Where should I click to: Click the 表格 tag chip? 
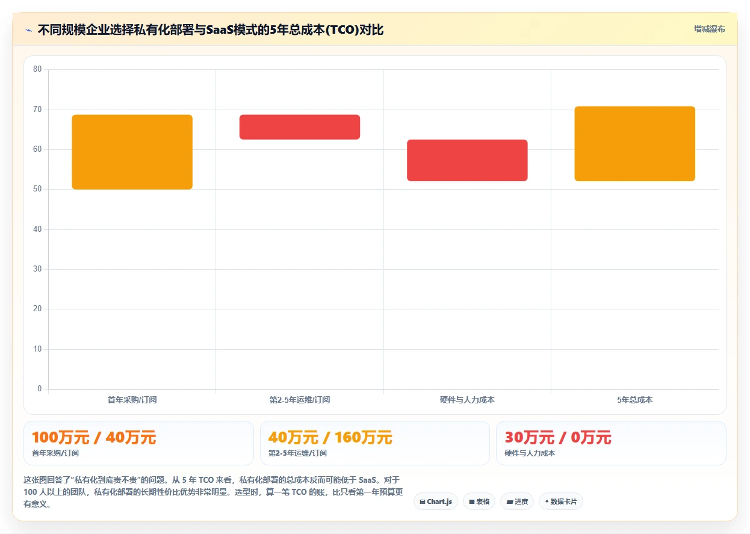479,501
